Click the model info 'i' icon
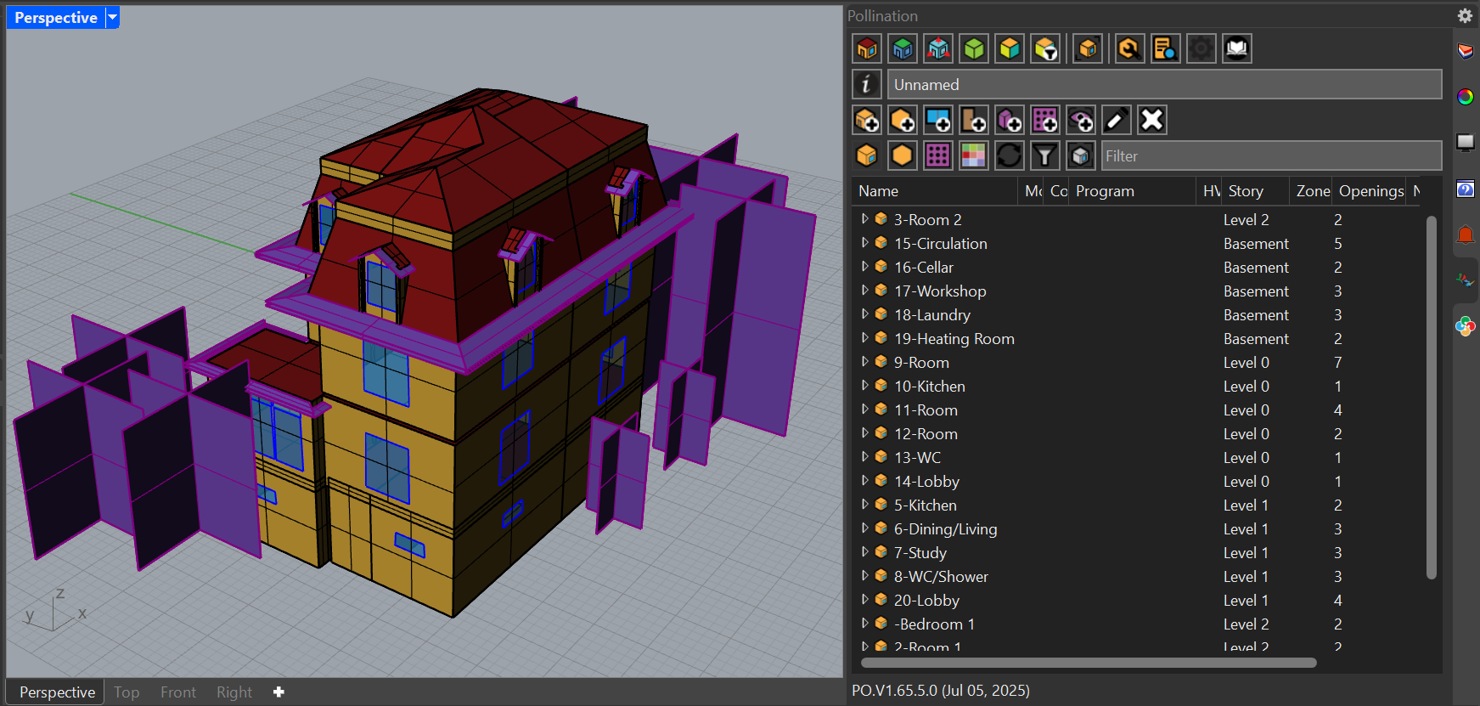The height and width of the screenshot is (706, 1480). (866, 84)
